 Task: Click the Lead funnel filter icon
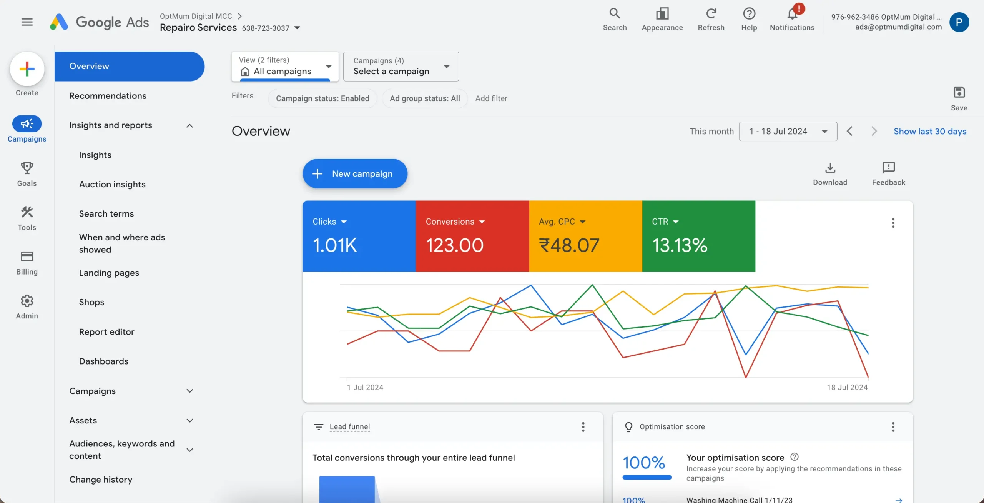tap(318, 426)
